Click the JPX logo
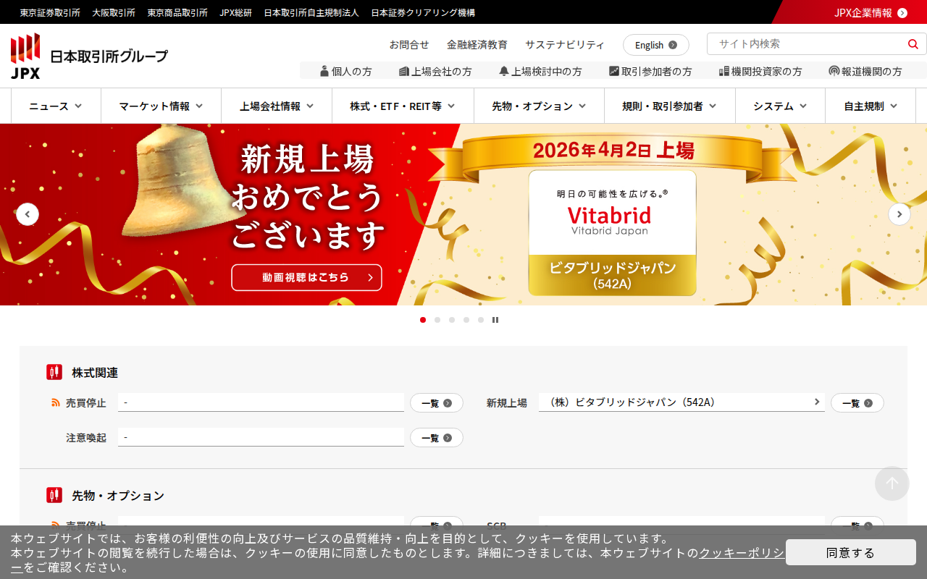The height and width of the screenshot is (579, 927). 89,56
